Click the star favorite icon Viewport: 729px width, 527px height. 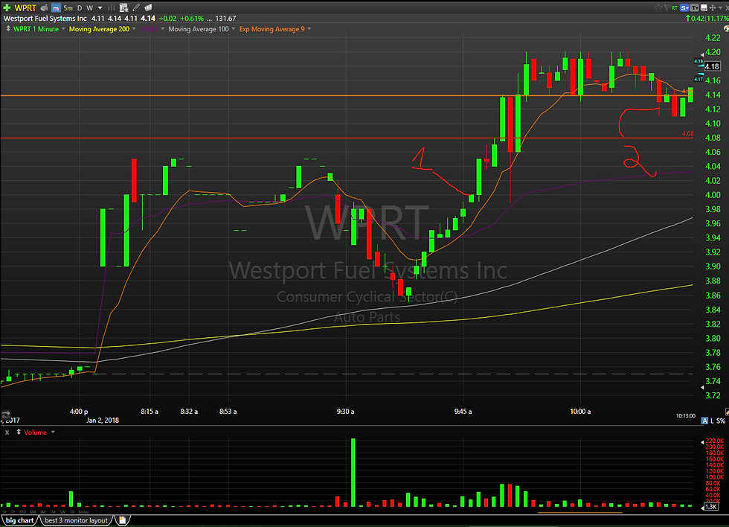click(x=658, y=7)
